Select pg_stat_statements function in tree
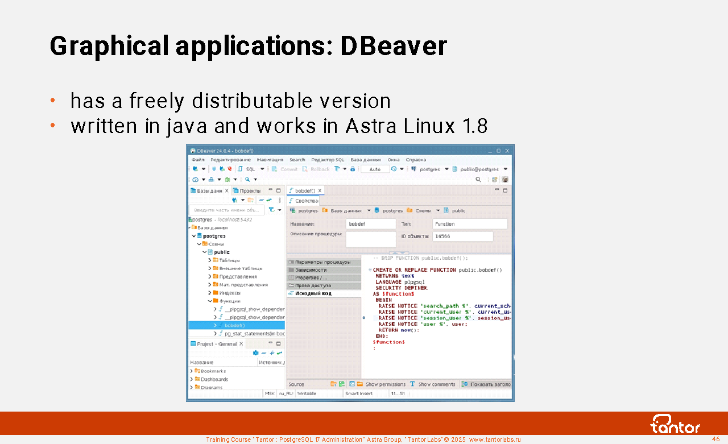The image size is (728, 444). pos(254,334)
